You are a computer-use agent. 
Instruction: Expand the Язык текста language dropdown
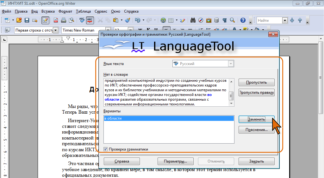coord(231,64)
